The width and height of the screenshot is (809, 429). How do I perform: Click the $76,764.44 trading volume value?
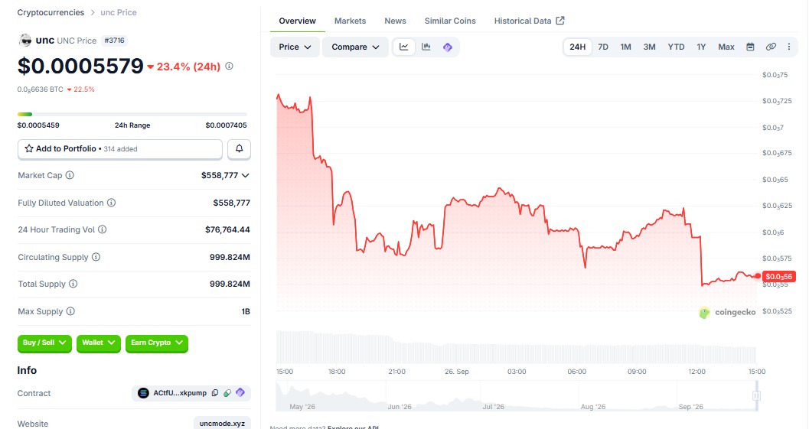tap(227, 229)
